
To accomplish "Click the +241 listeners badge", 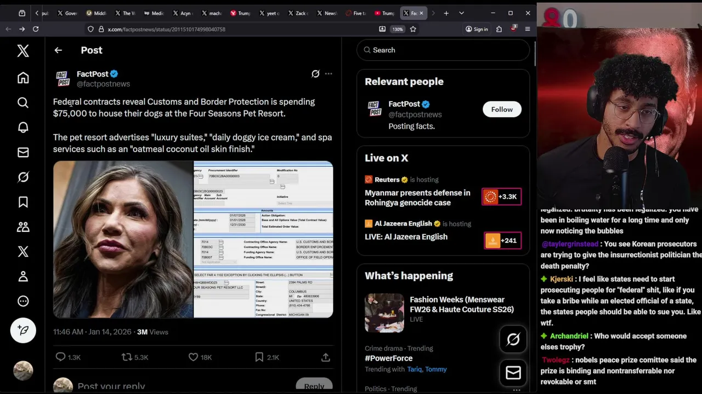I will (502, 240).
